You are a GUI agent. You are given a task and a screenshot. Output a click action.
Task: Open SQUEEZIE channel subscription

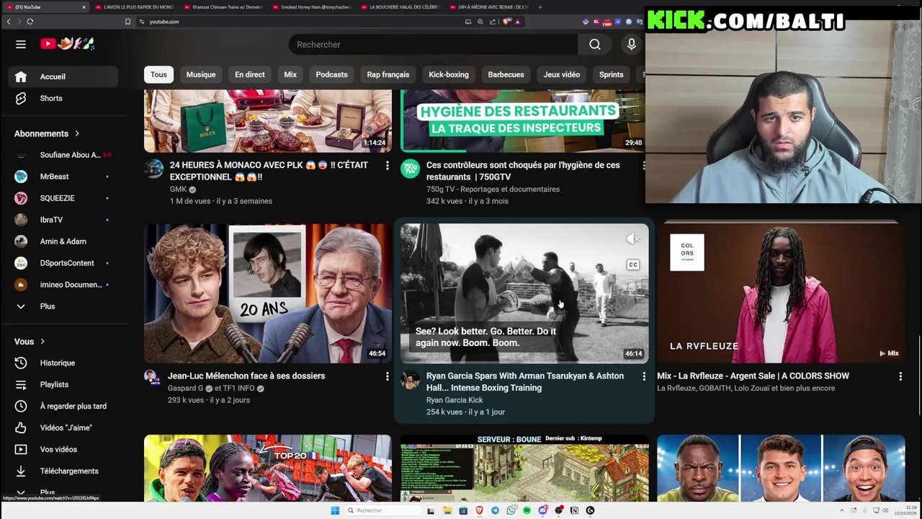click(63, 198)
